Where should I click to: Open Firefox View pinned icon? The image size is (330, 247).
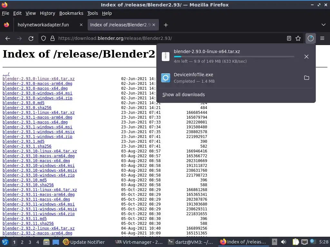click(6, 25)
